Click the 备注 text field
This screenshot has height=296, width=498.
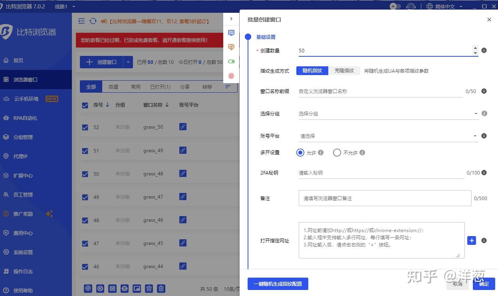385,198
